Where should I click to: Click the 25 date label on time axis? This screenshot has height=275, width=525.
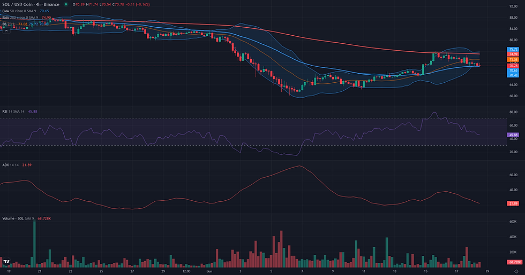101,271
